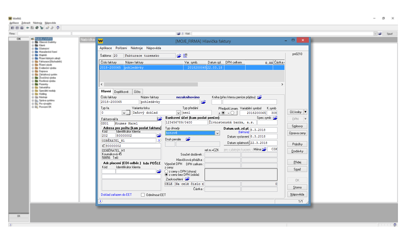This screenshot has width=406, height=243.
Task: Open Spec.symb lookup folder icon
Action: point(275,118)
